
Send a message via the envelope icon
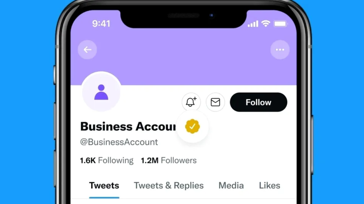[x=215, y=102]
